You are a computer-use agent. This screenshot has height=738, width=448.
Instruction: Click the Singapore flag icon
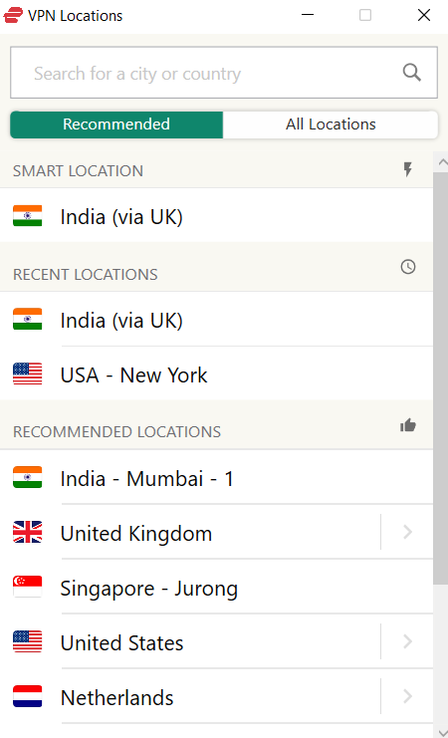(27, 587)
